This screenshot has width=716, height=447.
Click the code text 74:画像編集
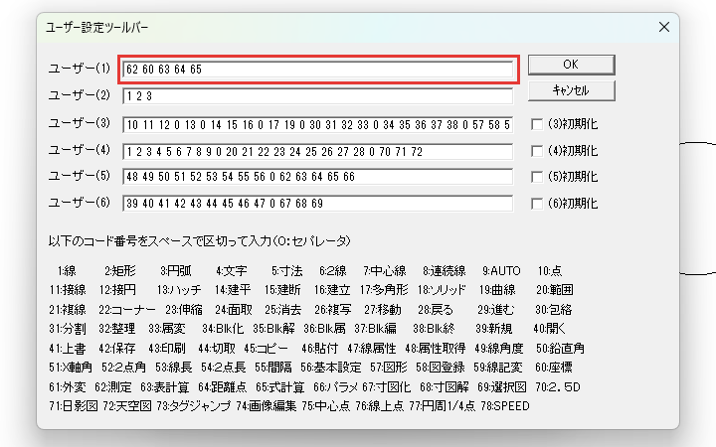point(267,406)
